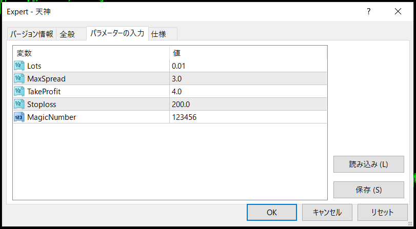The image size is (416, 229).
Task: Switch to the バージョン情報 tab
Action: click(x=31, y=34)
